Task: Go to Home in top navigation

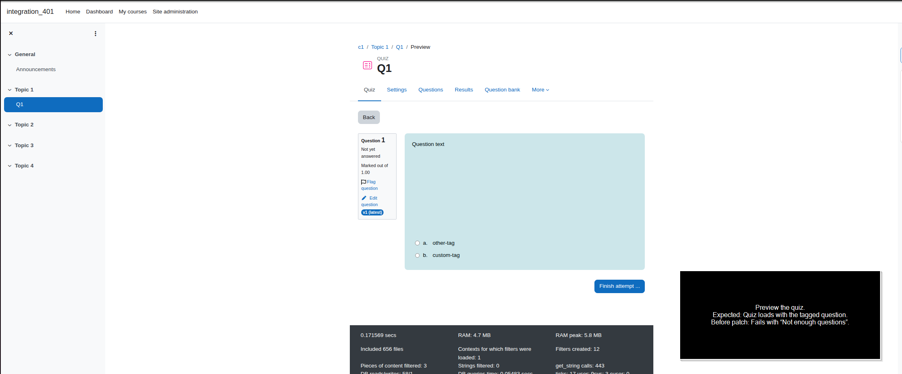Action: [73, 12]
